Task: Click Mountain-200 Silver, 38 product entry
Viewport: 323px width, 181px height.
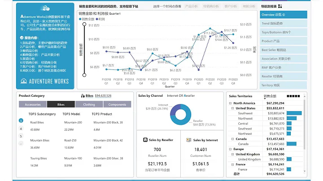Action: [x=108, y=159]
